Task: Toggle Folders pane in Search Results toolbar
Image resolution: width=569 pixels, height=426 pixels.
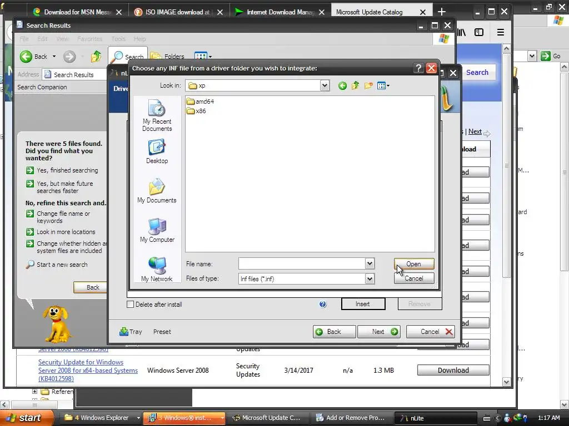Action: 167,57
